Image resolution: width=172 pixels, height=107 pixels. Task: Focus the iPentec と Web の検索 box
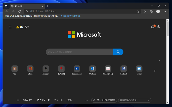click(x=79, y=52)
